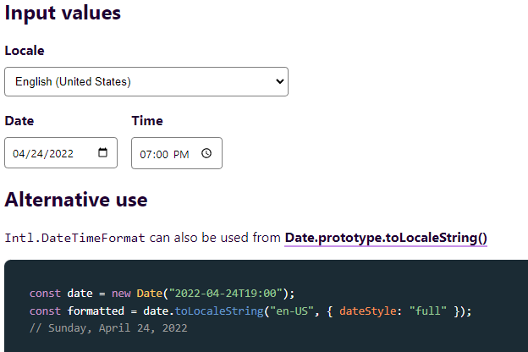
Task: Click the Time input showing 07:00 PM
Action: point(177,153)
